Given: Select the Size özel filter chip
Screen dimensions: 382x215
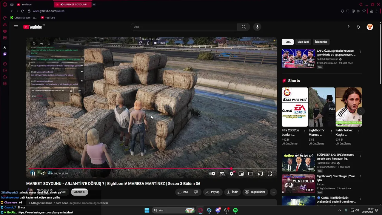Looking at the screenshot, I should click(303, 42).
